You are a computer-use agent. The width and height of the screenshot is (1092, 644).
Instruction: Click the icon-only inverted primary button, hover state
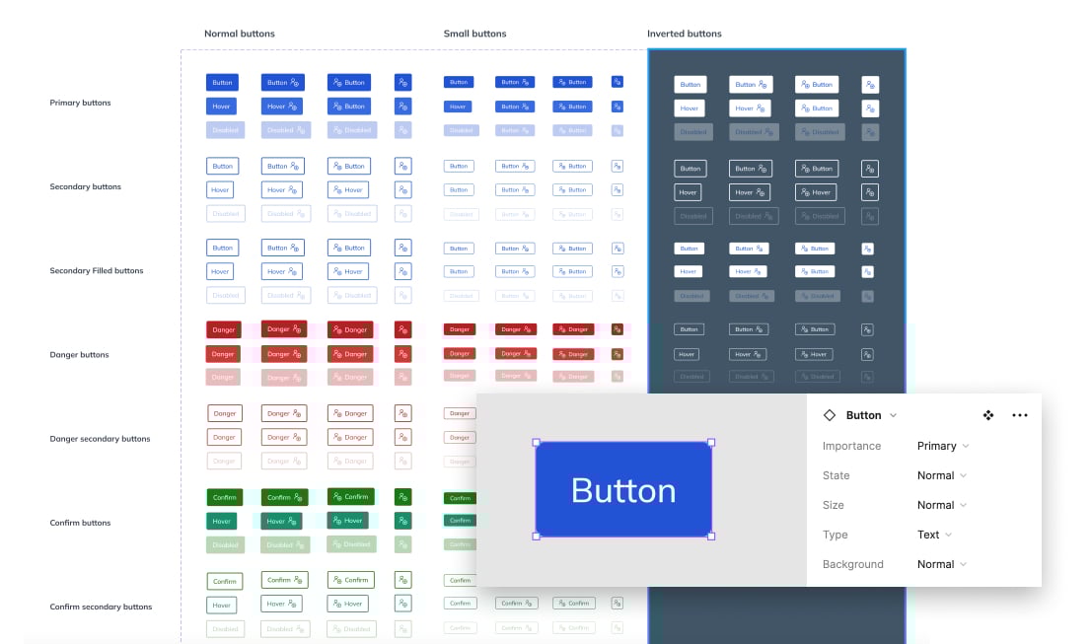pos(870,107)
